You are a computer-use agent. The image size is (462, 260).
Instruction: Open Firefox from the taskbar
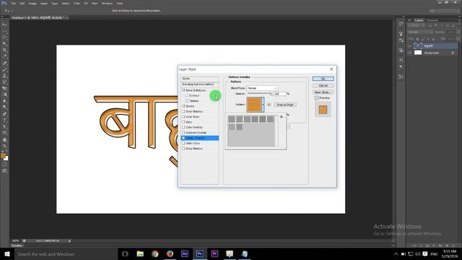click(170, 253)
